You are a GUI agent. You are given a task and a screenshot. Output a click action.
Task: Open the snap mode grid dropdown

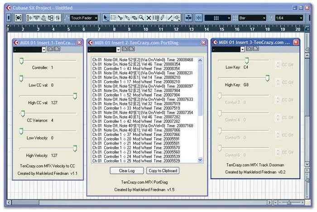(217, 18)
